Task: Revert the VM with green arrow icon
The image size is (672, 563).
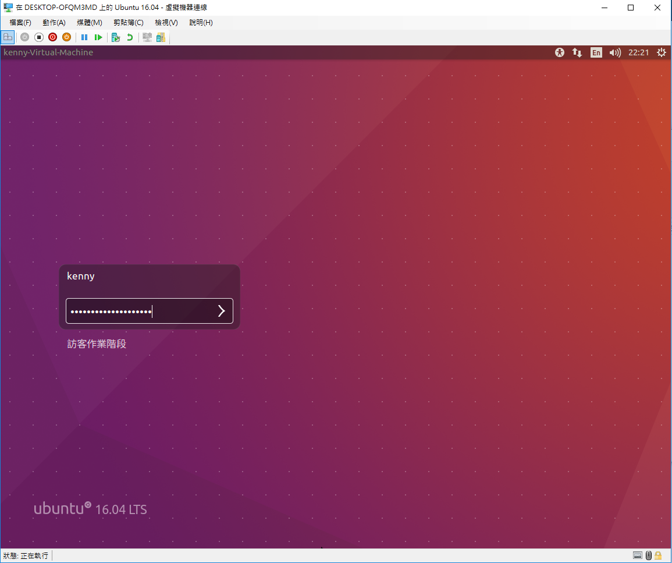Action: click(129, 37)
